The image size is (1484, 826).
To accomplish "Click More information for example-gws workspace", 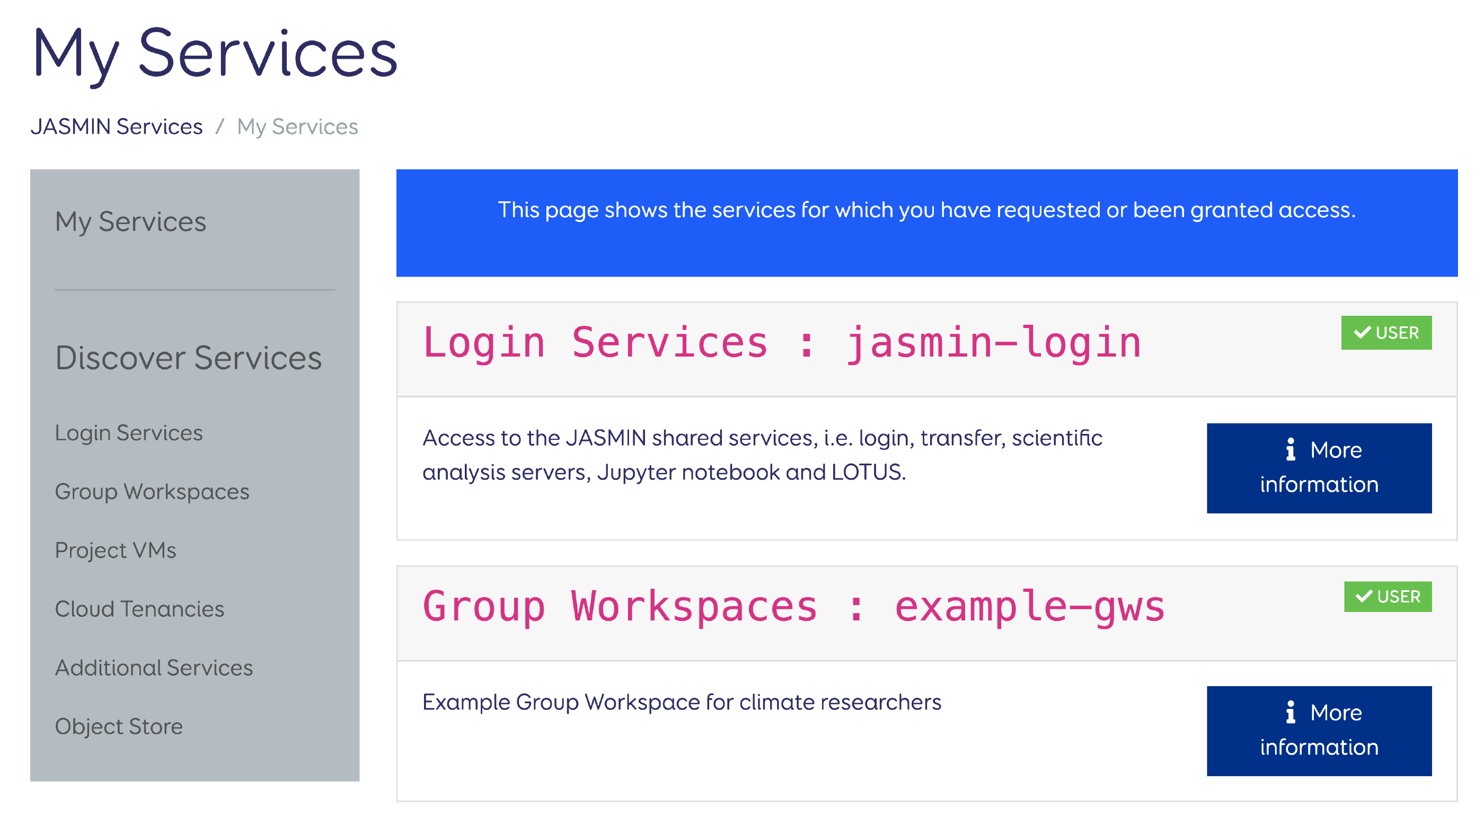I will (x=1319, y=731).
